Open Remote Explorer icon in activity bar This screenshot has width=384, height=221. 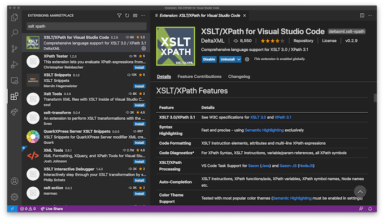click(x=14, y=81)
